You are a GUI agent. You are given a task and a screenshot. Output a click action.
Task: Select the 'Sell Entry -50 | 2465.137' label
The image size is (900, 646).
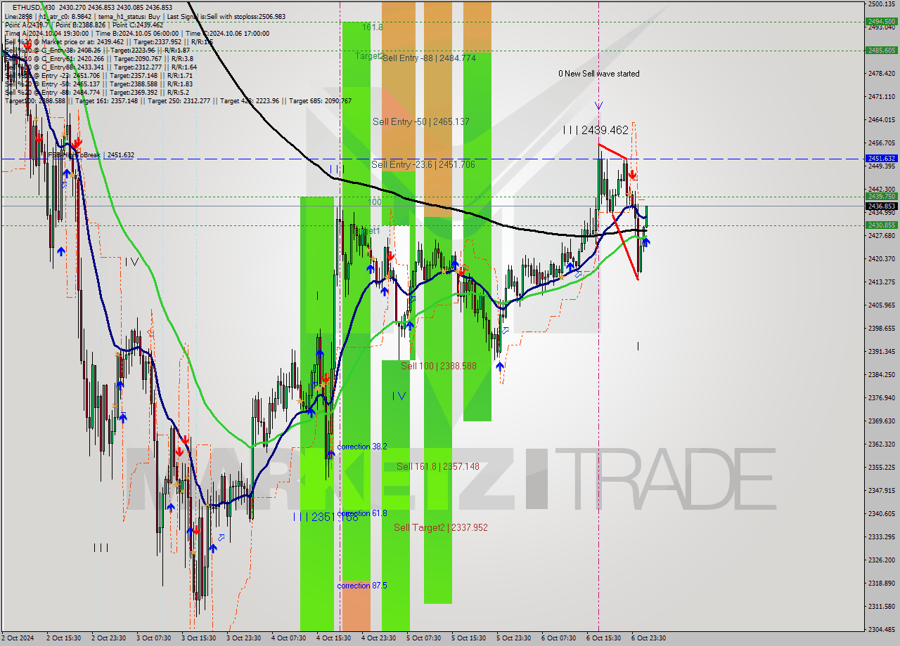421,121
